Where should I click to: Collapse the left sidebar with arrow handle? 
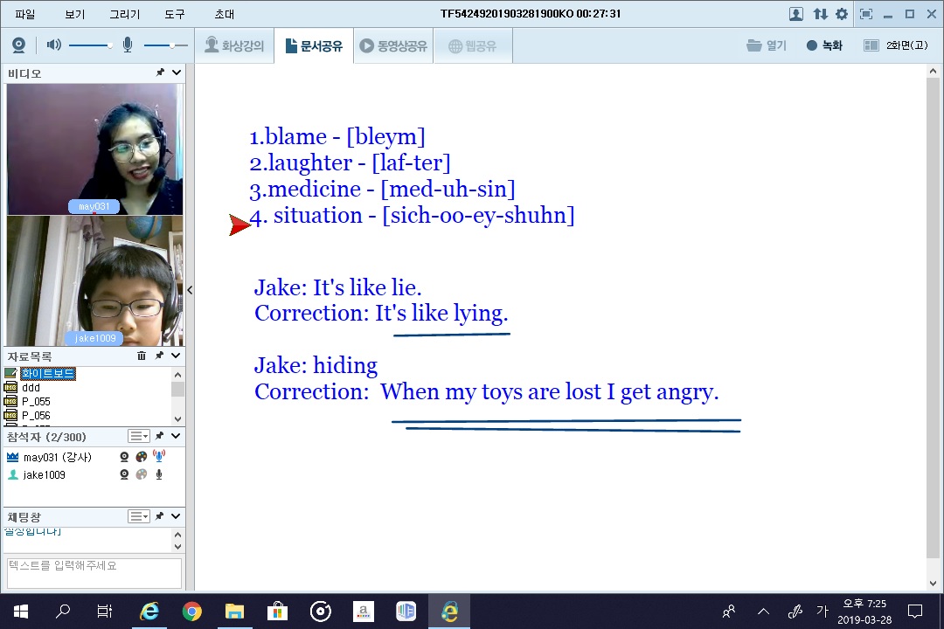[190, 290]
